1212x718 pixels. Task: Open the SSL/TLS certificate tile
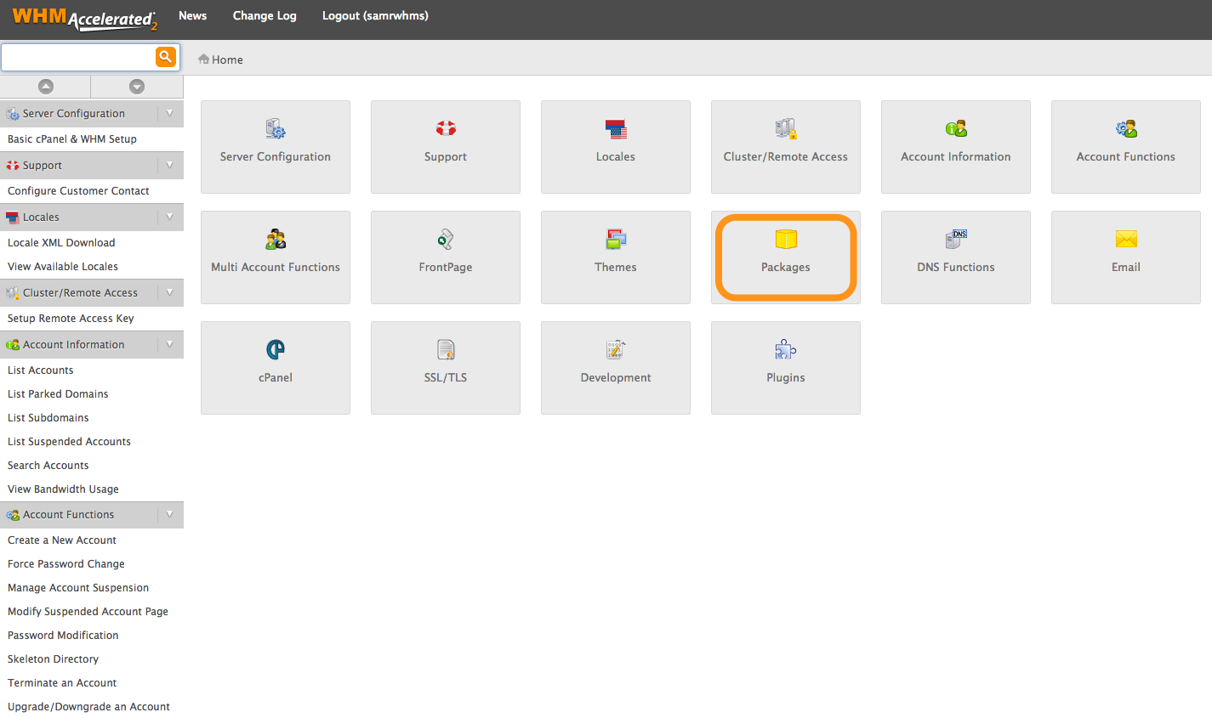(446, 368)
